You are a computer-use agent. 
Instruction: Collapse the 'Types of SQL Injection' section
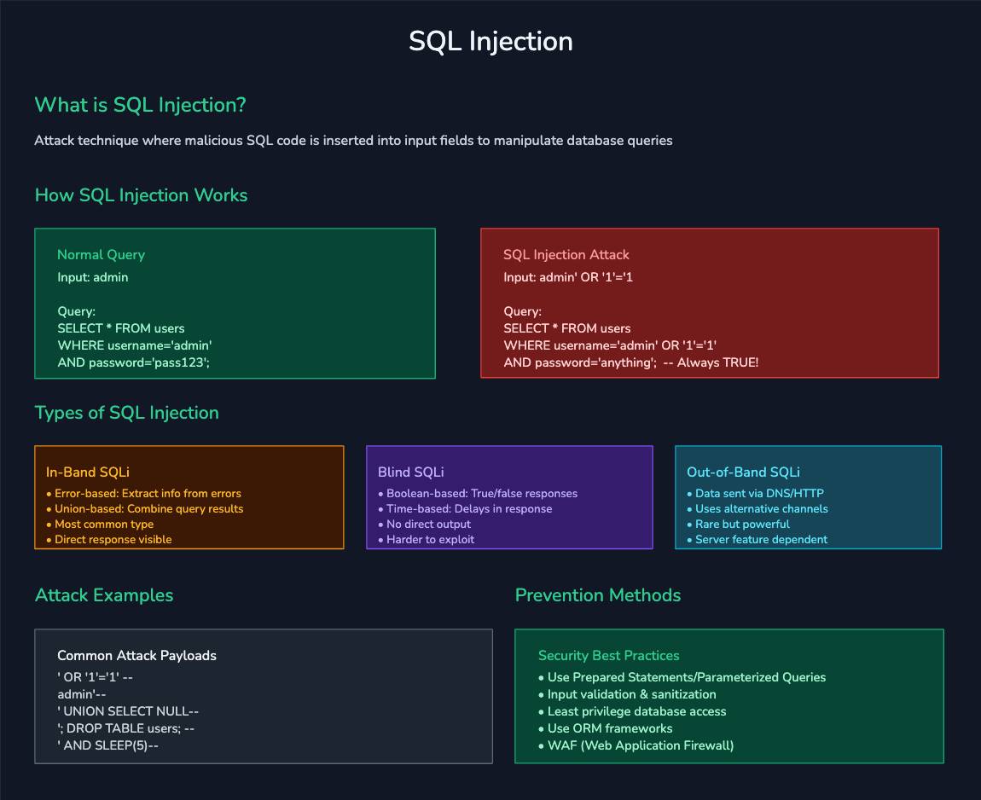(x=126, y=412)
